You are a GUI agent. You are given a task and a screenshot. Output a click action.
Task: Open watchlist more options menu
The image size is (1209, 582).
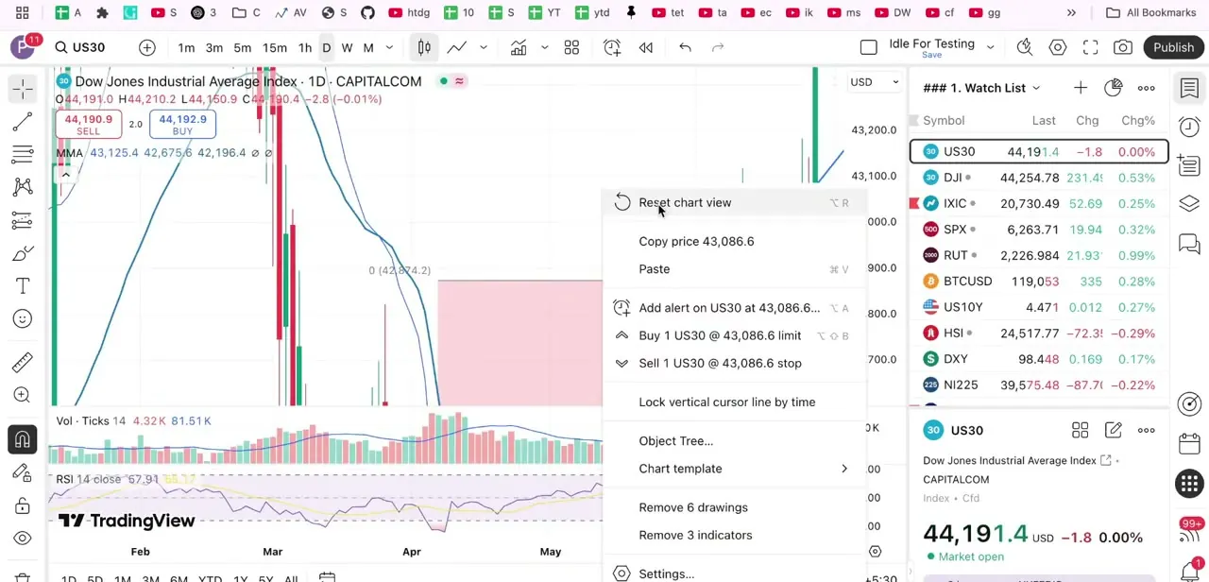[x=1146, y=88]
